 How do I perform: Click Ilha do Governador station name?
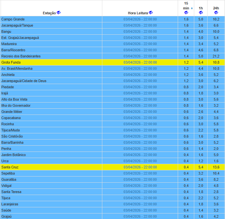coord(16,105)
